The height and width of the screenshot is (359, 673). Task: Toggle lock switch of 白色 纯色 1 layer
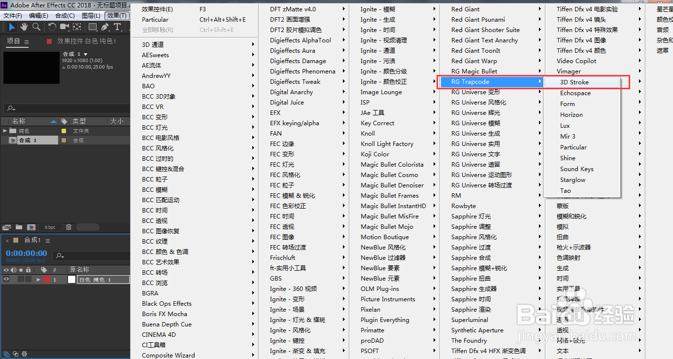point(29,280)
